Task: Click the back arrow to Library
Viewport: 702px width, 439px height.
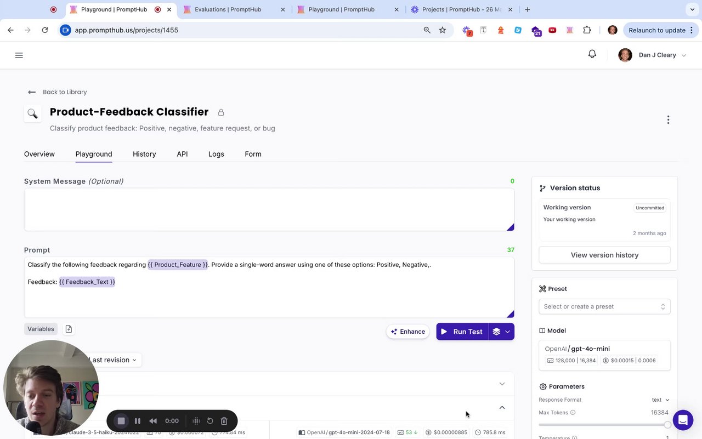Action: tap(32, 92)
